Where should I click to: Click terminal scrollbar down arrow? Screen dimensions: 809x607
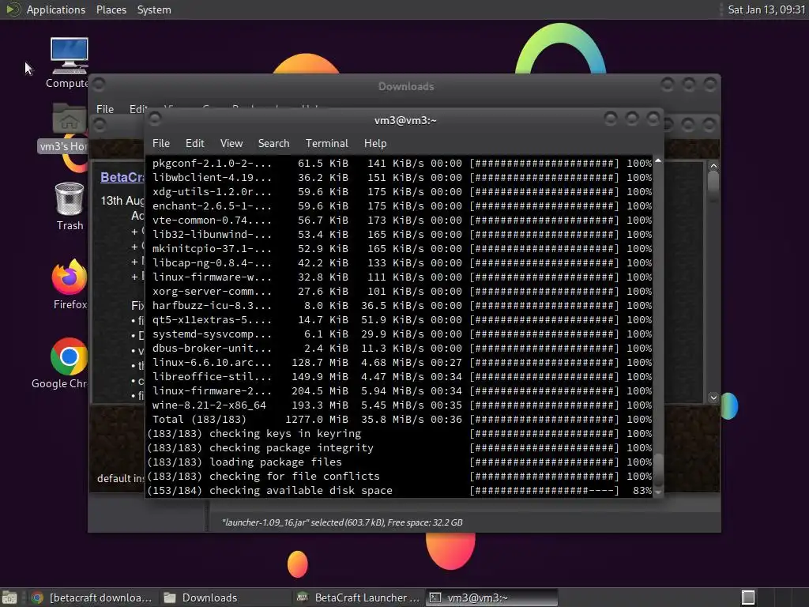coord(658,492)
